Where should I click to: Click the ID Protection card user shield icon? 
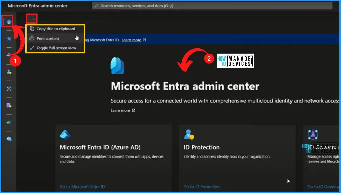[x=189, y=135]
